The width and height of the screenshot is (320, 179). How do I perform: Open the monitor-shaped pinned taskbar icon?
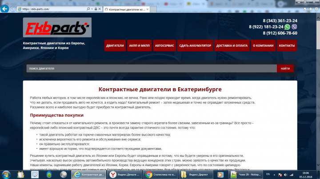point(35,175)
